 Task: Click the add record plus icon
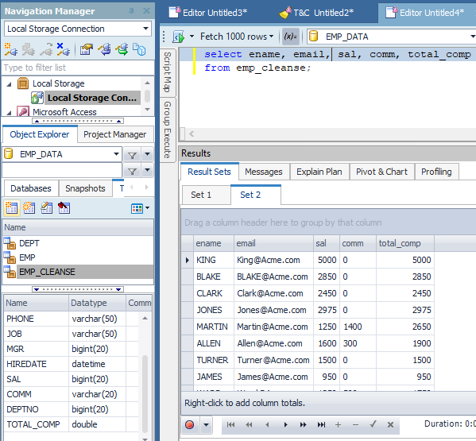338,424
